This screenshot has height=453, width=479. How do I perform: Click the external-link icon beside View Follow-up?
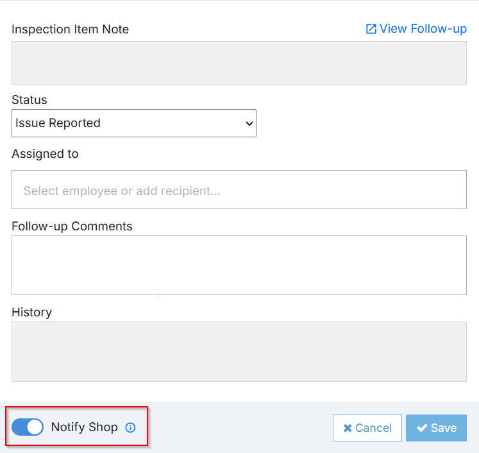tap(371, 29)
